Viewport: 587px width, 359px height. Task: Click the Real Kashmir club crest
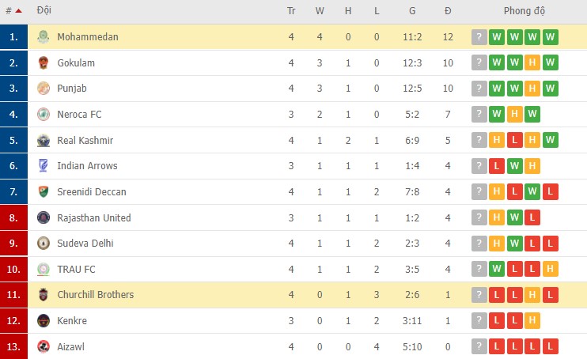[44, 141]
